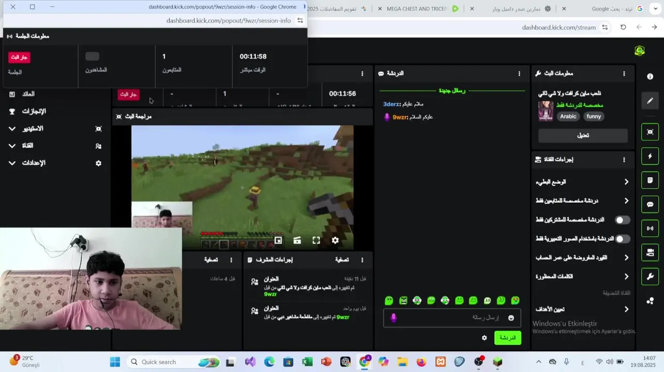Open معلومات البث panel three-dot menu
Viewport: 664px width, 372px height.
coord(624,73)
